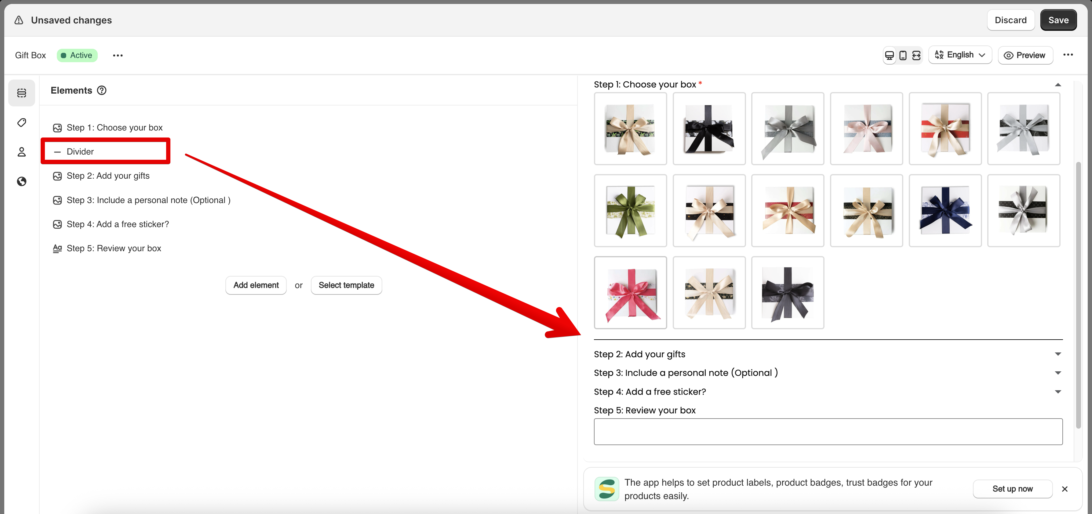The height and width of the screenshot is (514, 1092).
Task: Open the three-dots menu next to Active badge
Action: [118, 55]
